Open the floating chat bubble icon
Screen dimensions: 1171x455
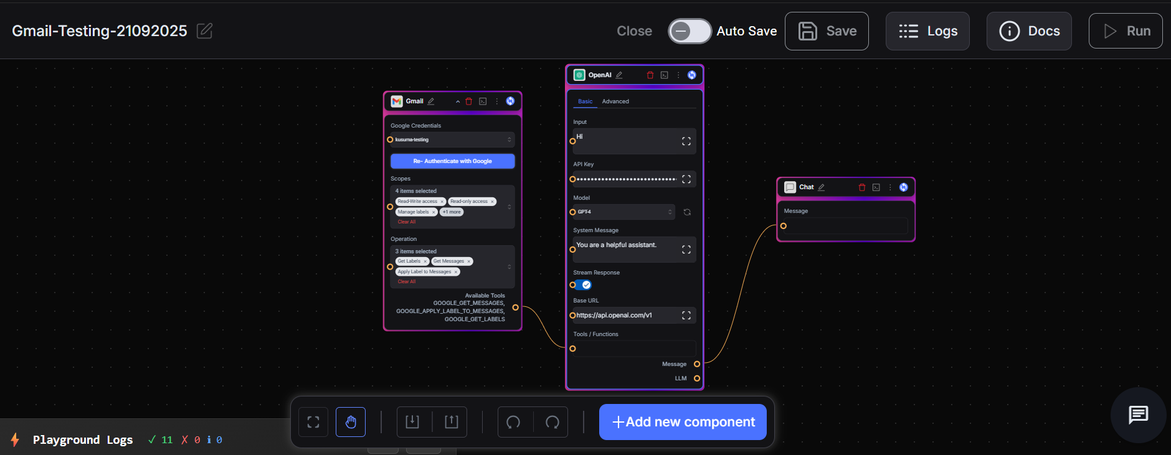(x=1138, y=415)
